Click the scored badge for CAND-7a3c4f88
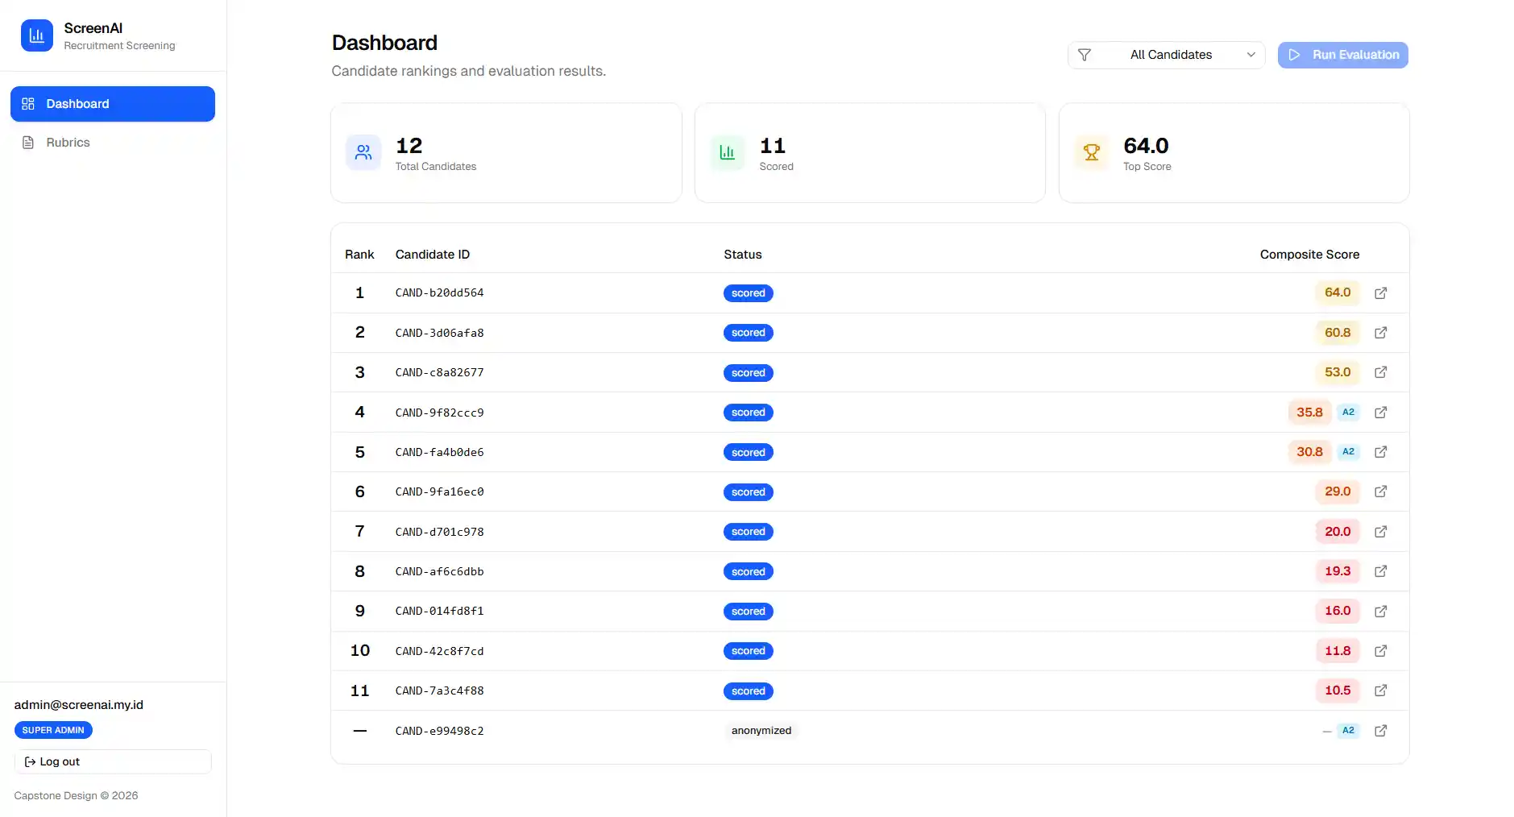1514x817 pixels. point(748,691)
